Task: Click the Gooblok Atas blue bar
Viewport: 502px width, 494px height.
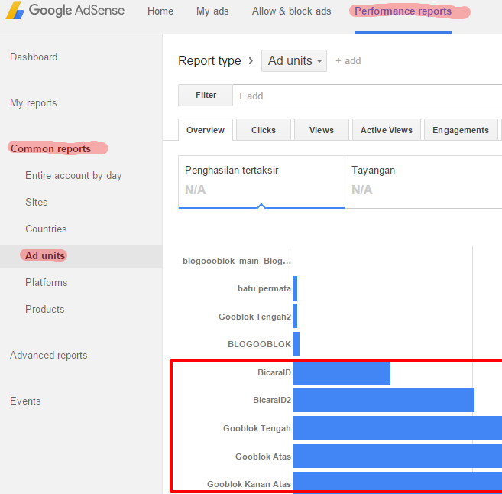Action: click(x=397, y=456)
